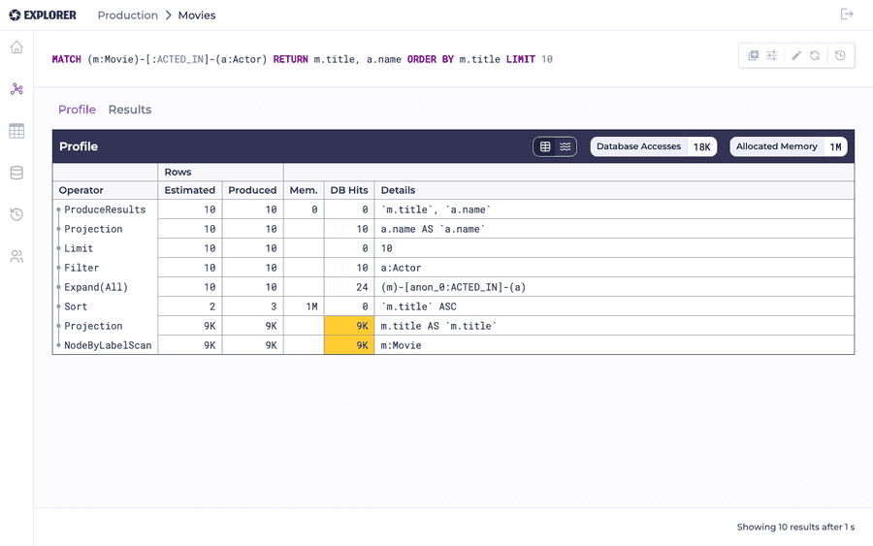Click the 1M memory cell for Sort

coord(304,306)
